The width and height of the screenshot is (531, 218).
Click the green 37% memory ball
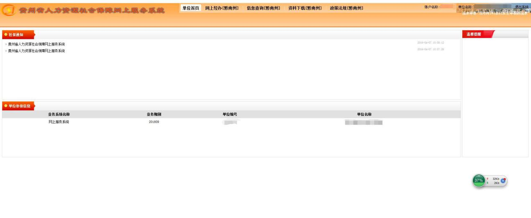pyautogui.click(x=479, y=180)
